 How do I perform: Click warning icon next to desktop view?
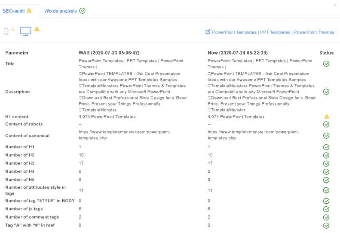click(37, 29)
